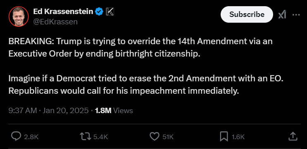Open the 2.8K replies count
The image size is (307, 149).
pyautogui.click(x=31, y=137)
